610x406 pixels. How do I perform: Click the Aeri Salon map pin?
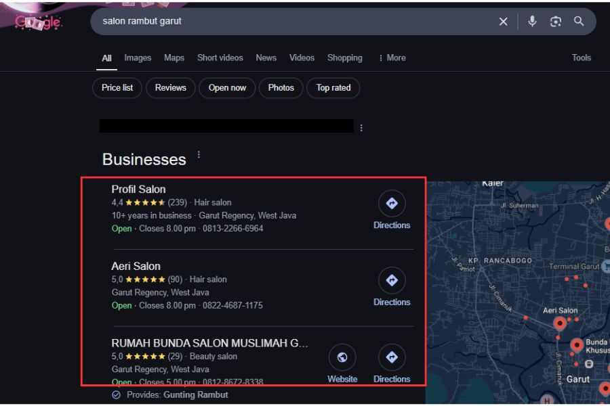click(x=560, y=323)
